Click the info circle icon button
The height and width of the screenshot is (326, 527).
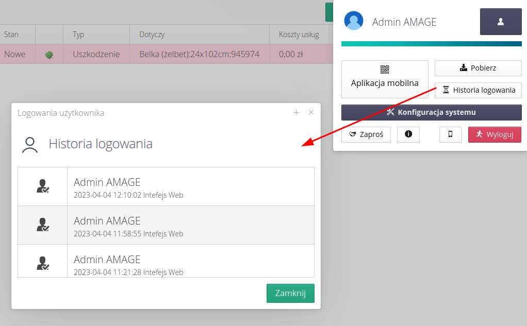408,134
